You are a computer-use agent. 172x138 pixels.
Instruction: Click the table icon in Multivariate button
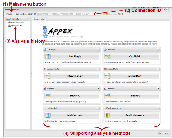[48, 115]
